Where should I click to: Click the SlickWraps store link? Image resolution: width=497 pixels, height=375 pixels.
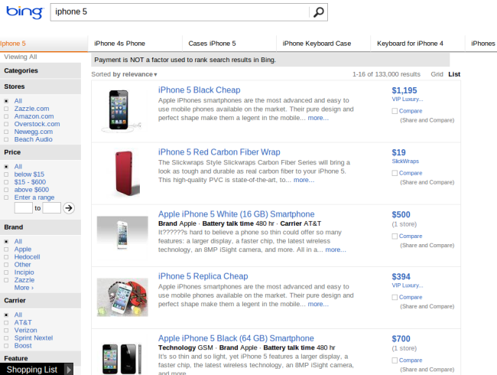405,161
